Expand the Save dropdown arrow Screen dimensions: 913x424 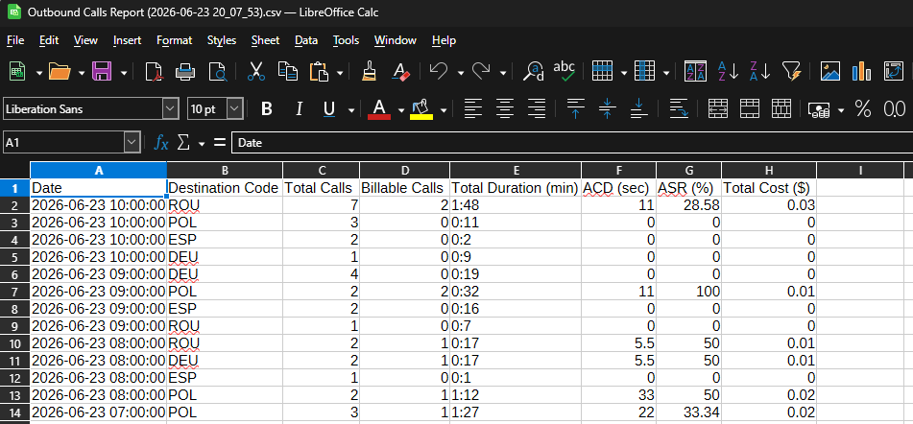tap(124, 73)
